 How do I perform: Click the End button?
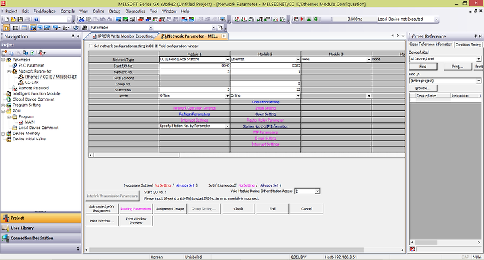pos(272,209)
